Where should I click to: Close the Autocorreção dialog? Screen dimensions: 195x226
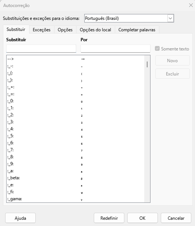pyautogui.click(x=191, y=5)
